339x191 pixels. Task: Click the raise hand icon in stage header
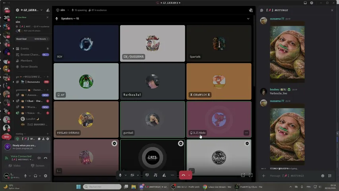click(251, 10)
